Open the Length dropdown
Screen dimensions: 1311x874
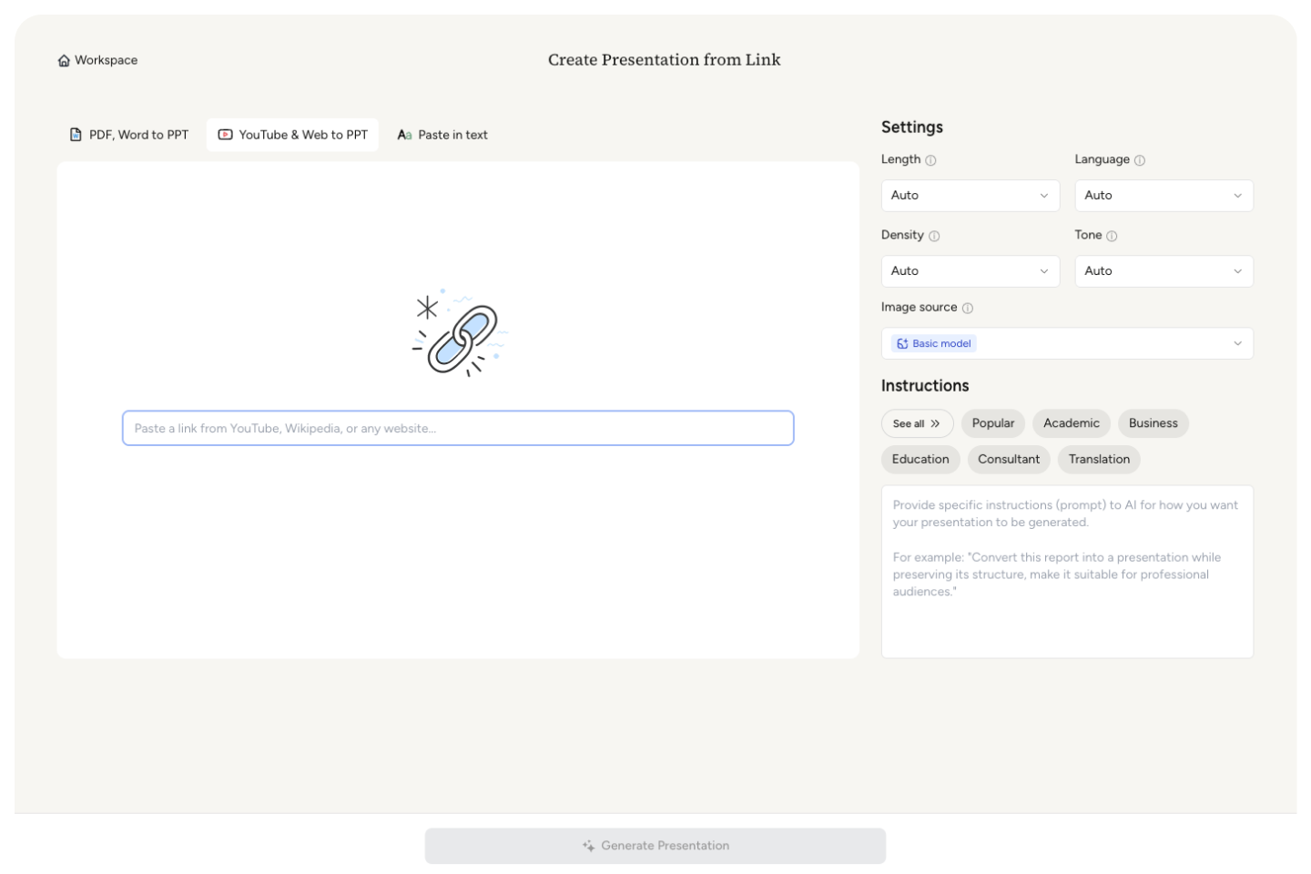click(x=970, y=196)
